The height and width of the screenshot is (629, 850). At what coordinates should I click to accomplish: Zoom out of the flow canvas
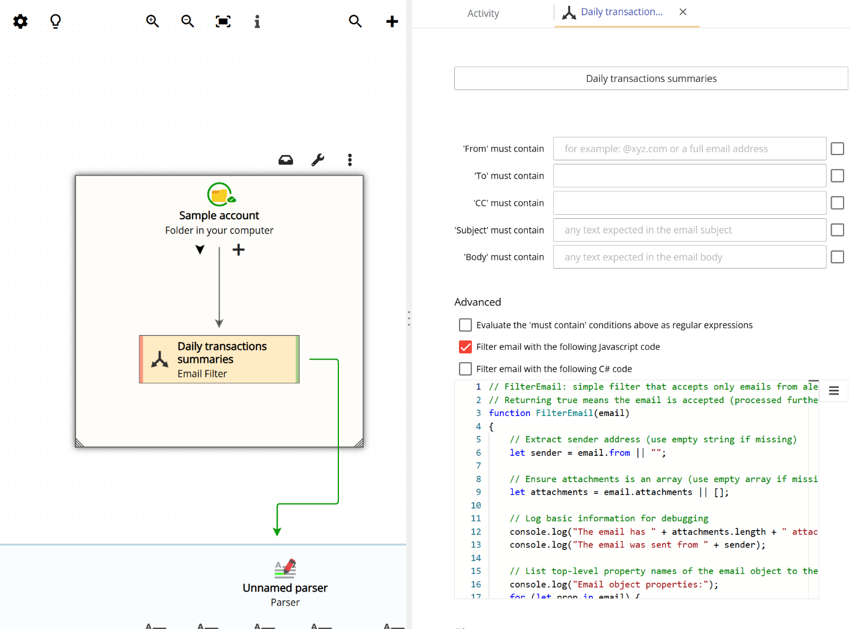click(x=187, y=21)
